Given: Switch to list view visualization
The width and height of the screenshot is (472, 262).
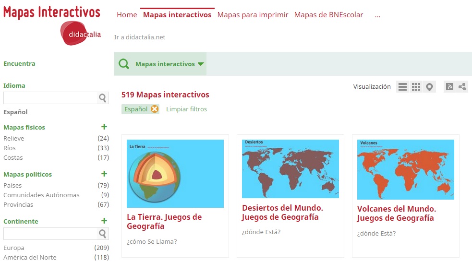Looking at the screenshot, I should pos(402,87).
